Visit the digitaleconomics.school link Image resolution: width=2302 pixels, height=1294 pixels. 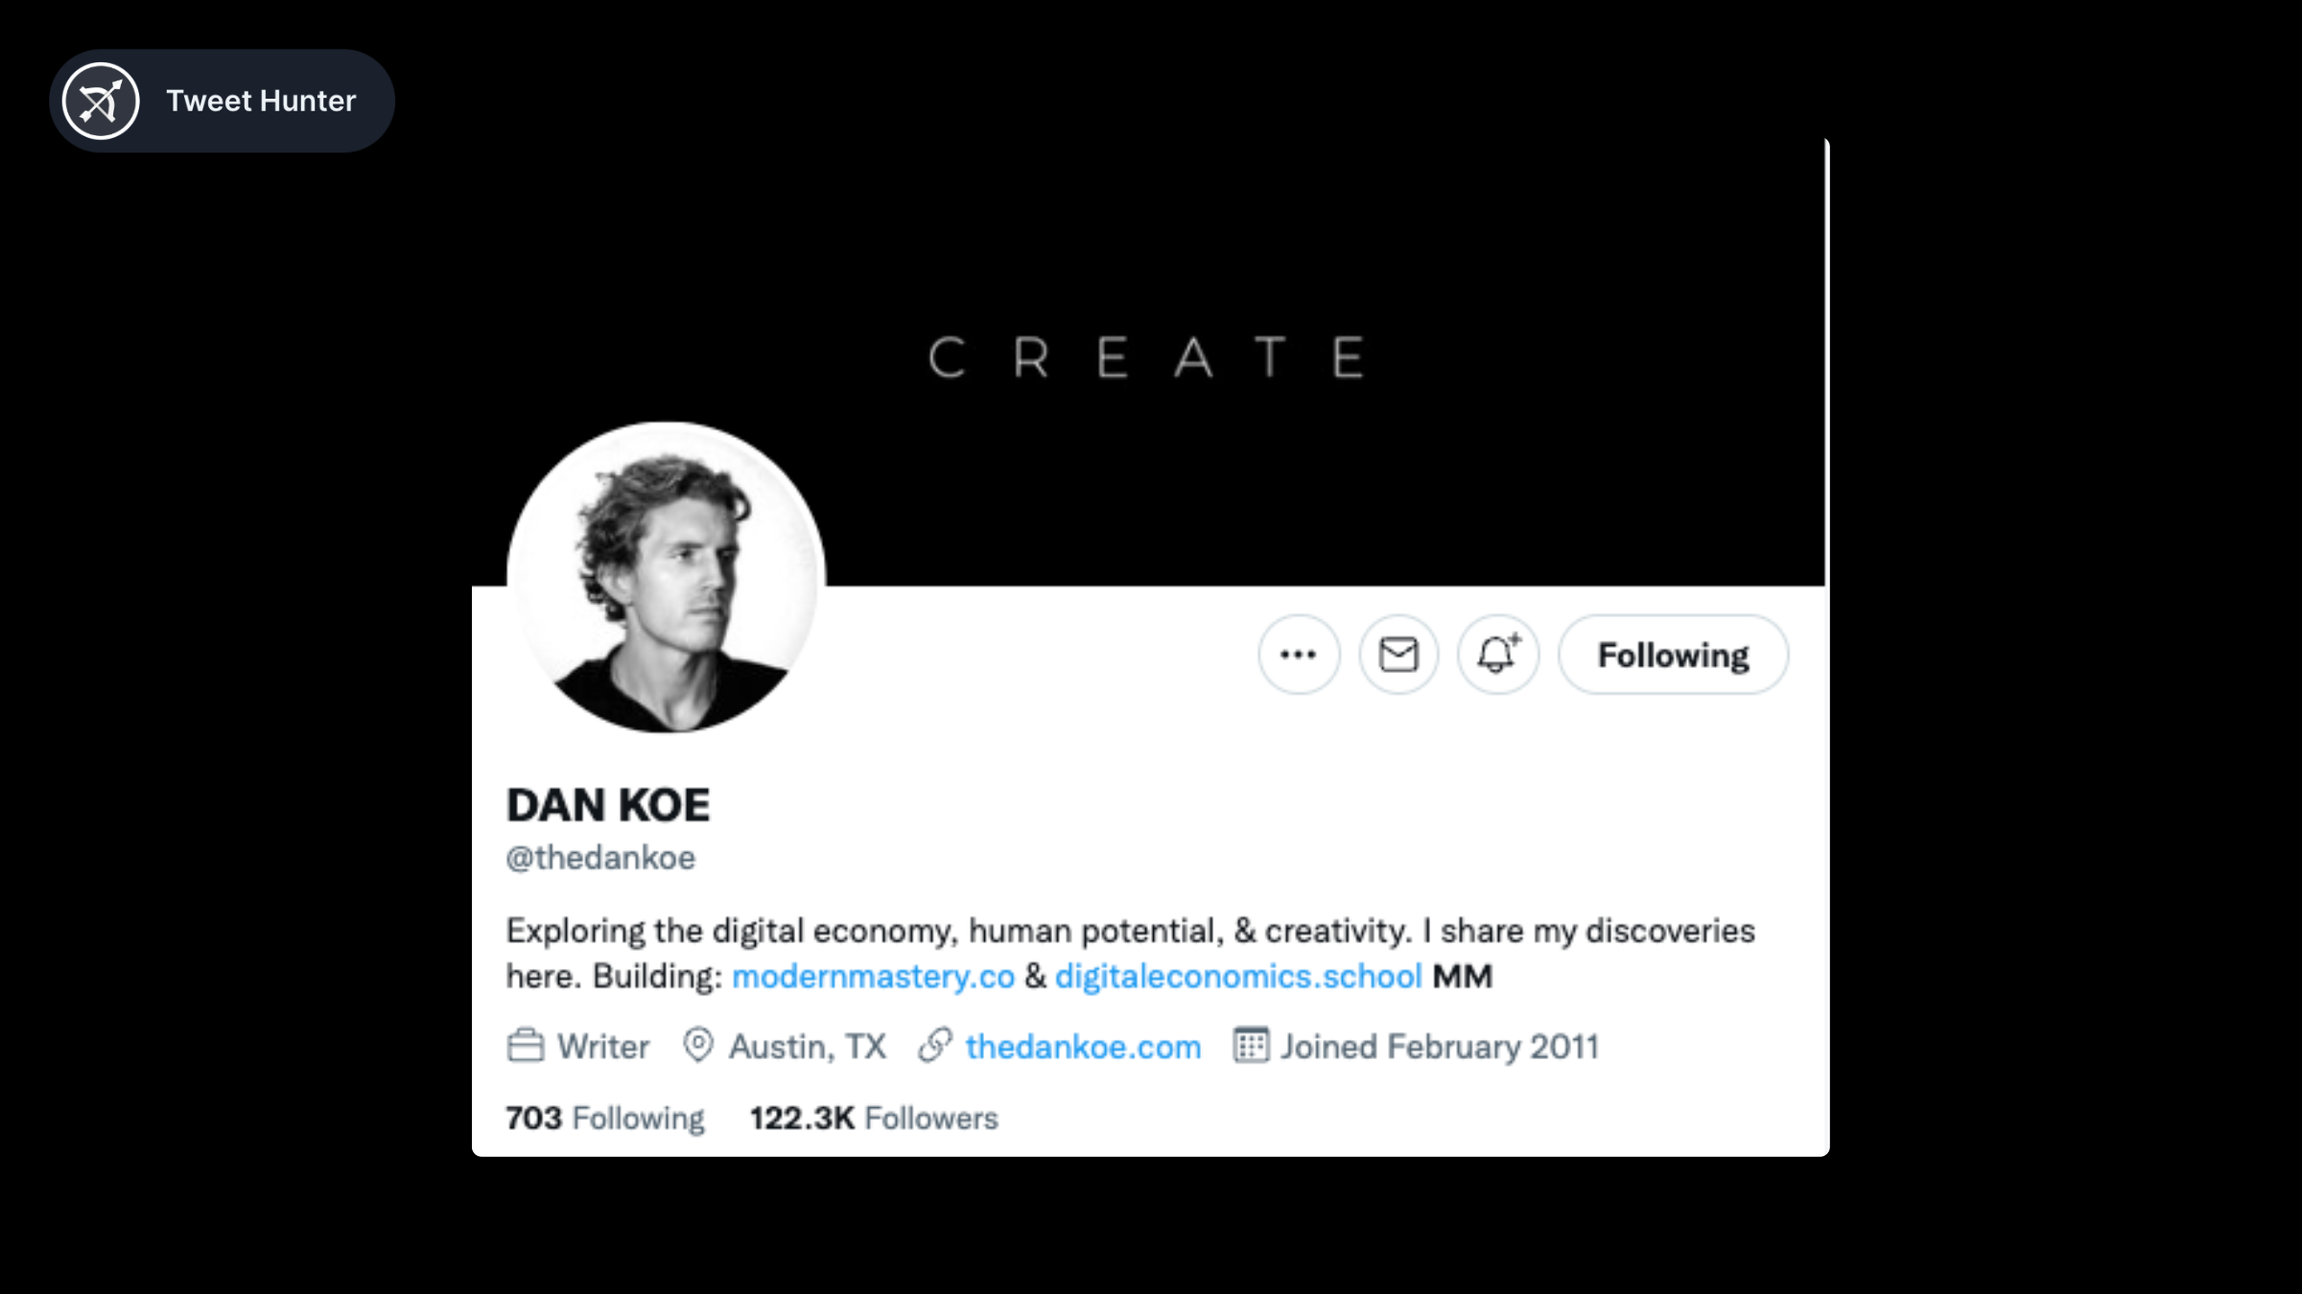pyautogui.click(x=1237, y=976)
